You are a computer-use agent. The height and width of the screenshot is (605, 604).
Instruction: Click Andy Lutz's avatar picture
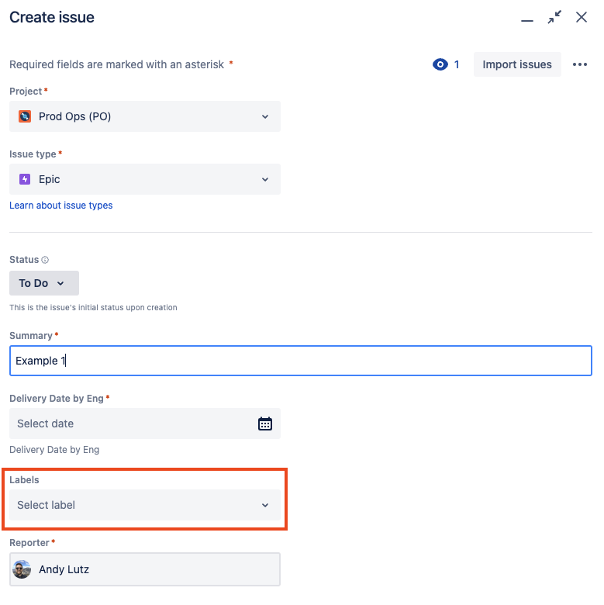click(22, 569)
